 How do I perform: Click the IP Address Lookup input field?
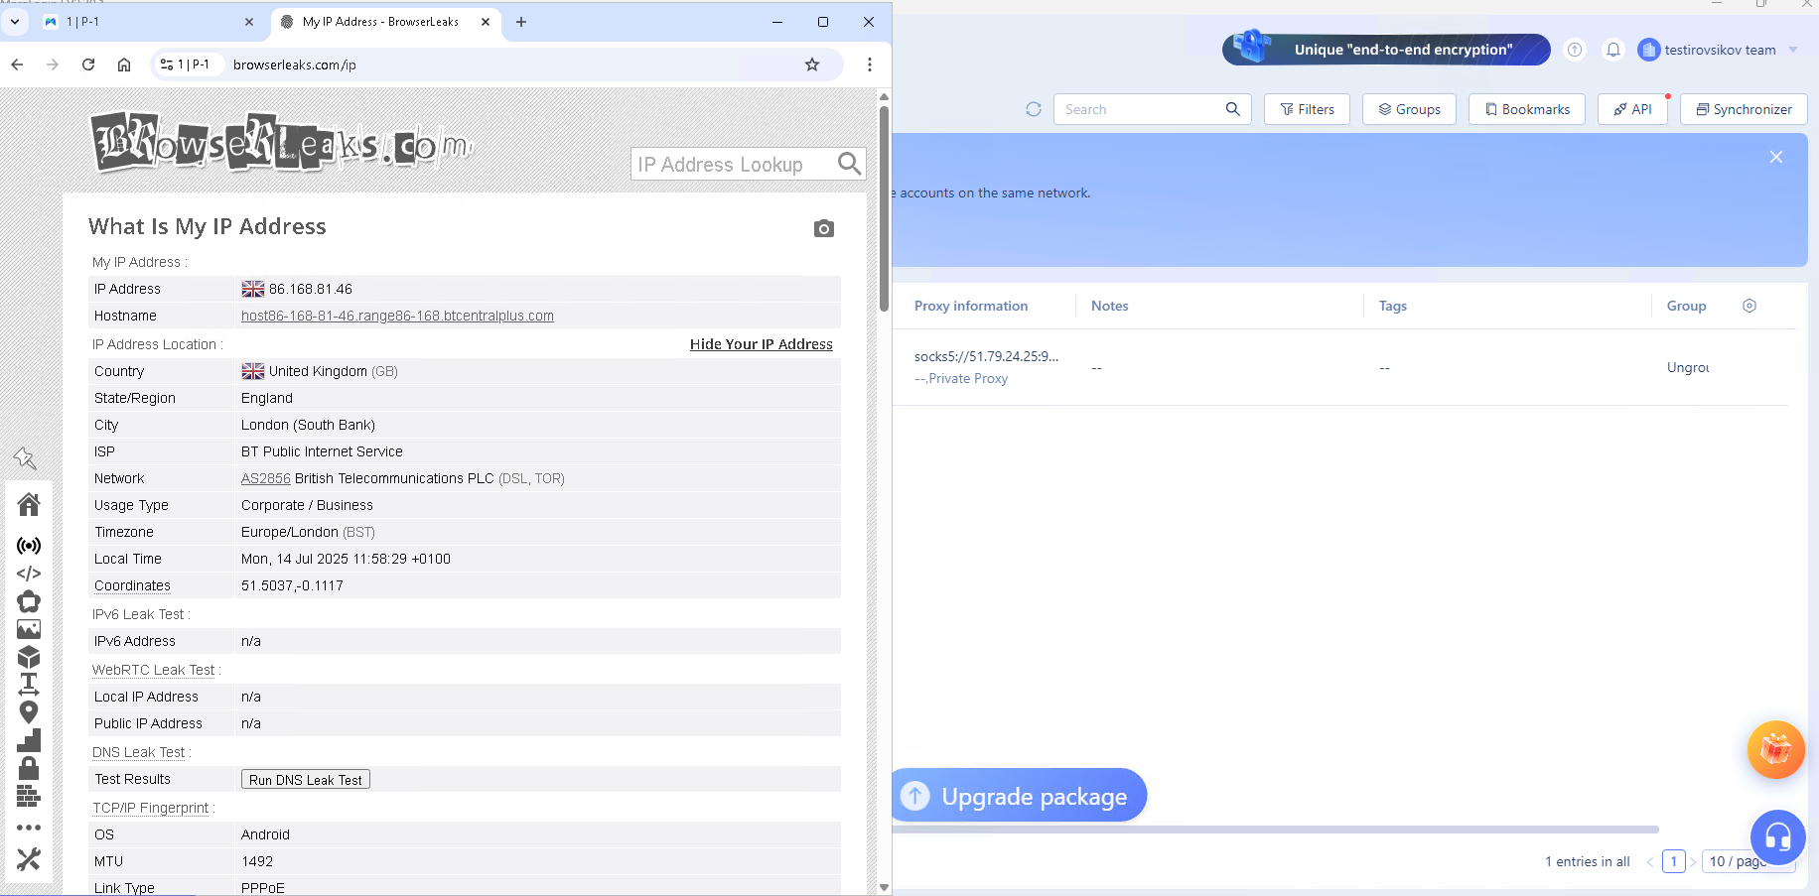point(733,165)
